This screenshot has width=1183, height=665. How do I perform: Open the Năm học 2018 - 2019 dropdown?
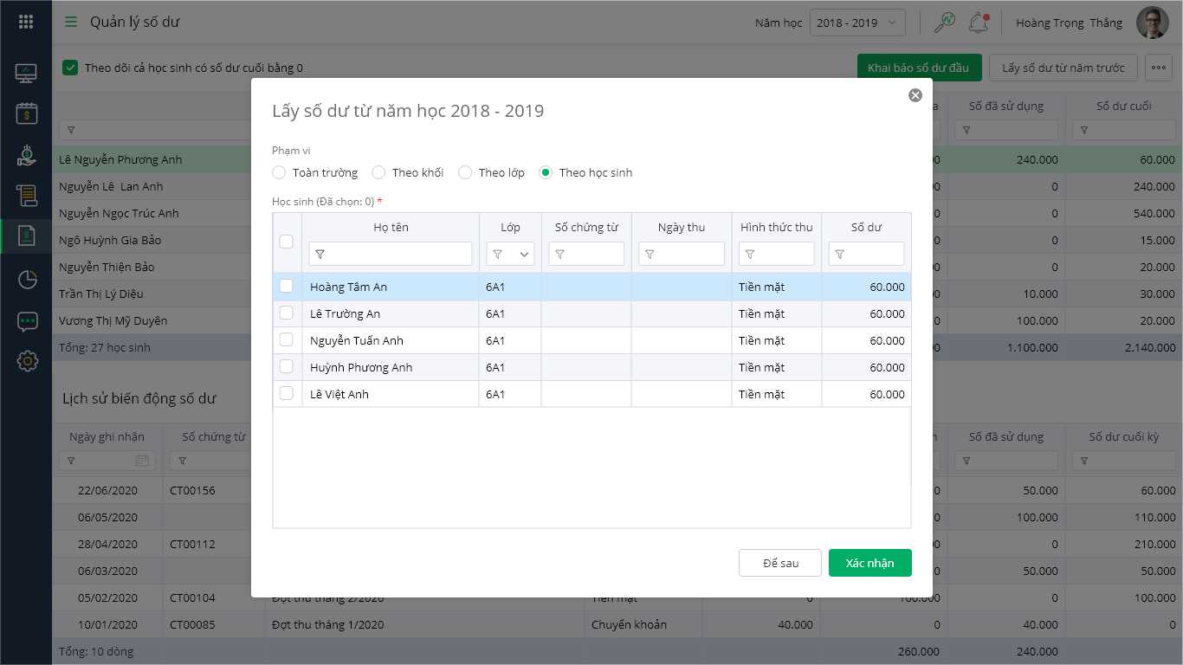(x=857, y=23)
